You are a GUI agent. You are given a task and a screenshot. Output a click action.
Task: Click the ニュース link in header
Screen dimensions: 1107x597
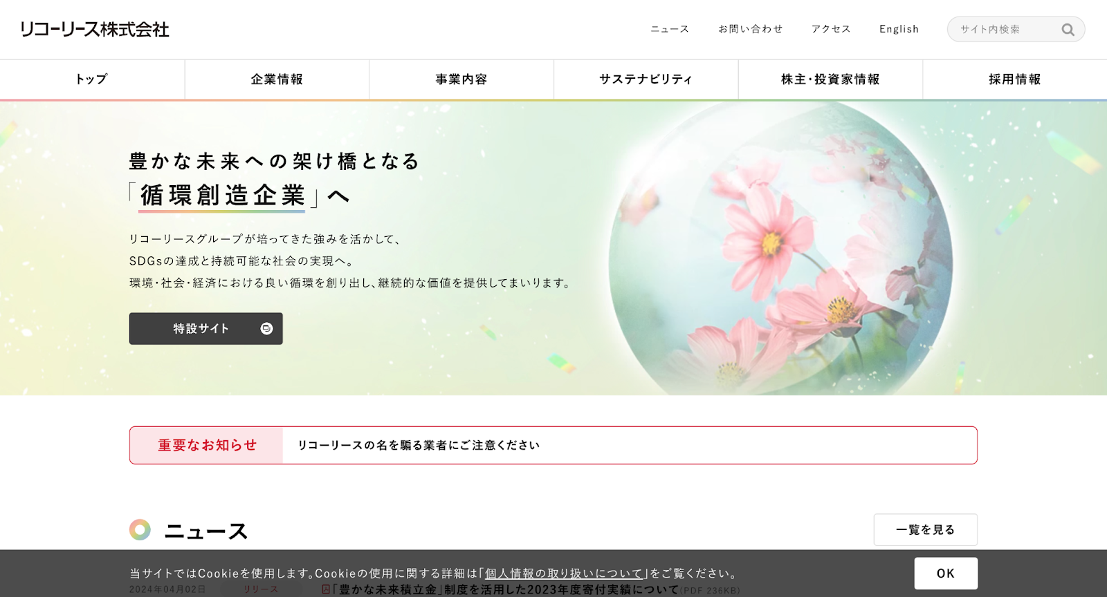670,29
